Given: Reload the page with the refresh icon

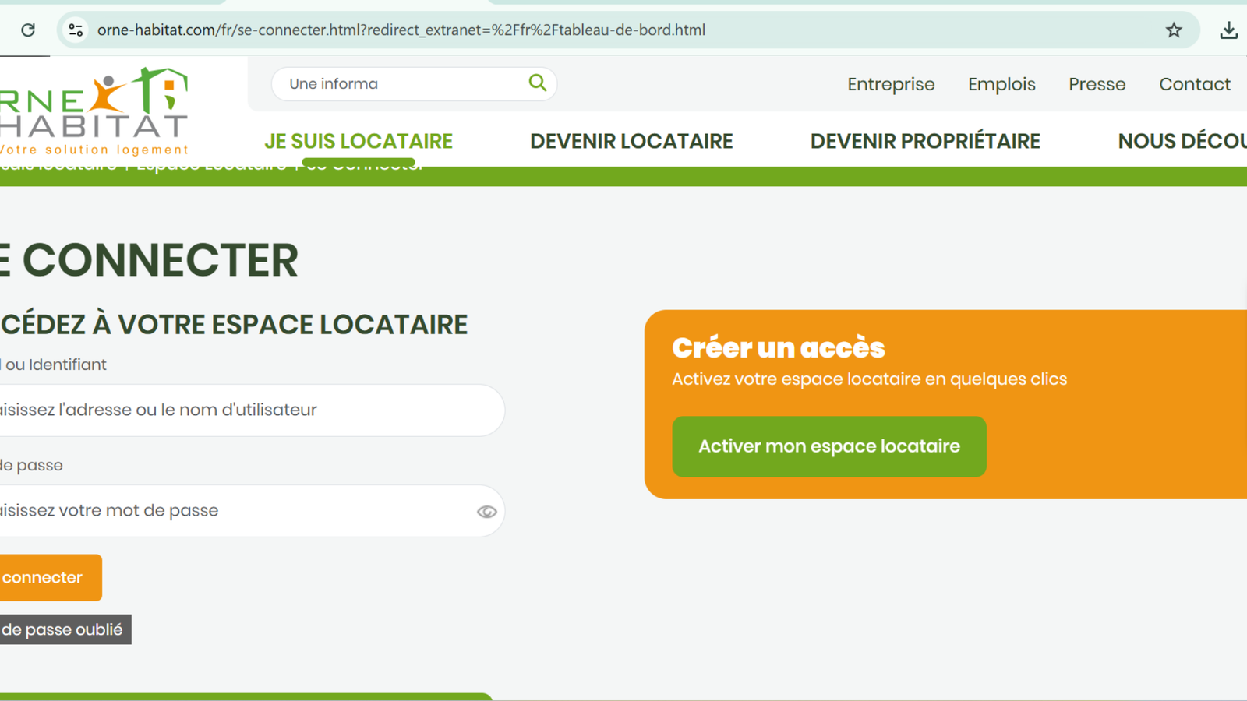Looking at the screenshot, I should coord(28,30).
